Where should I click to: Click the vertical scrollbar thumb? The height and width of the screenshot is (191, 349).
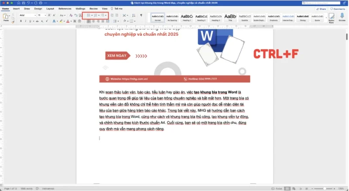point(346,37)
